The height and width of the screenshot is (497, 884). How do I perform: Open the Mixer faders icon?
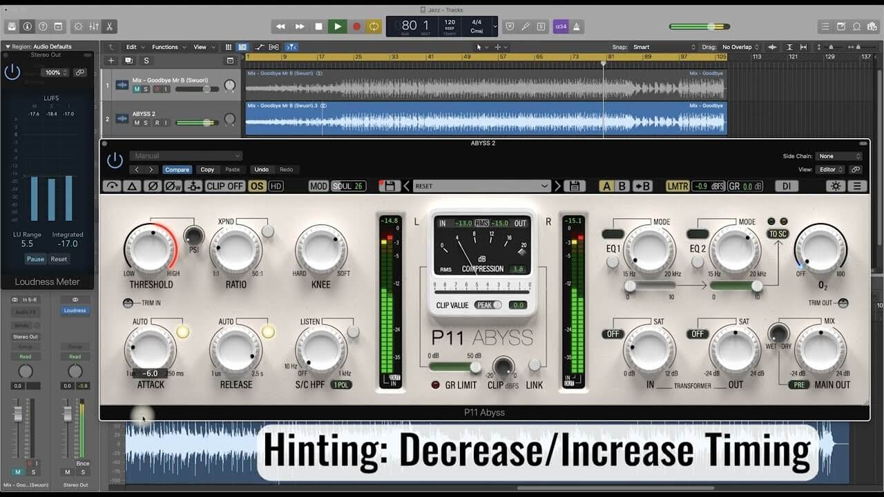(93, 26)
